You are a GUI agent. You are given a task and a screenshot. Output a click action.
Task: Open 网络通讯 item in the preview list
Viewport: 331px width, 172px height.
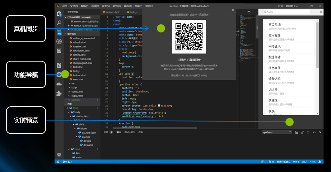290,48
